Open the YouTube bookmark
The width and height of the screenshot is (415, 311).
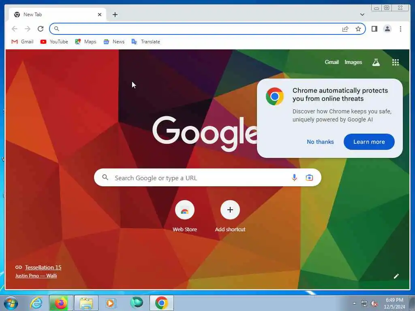(54, 42)
